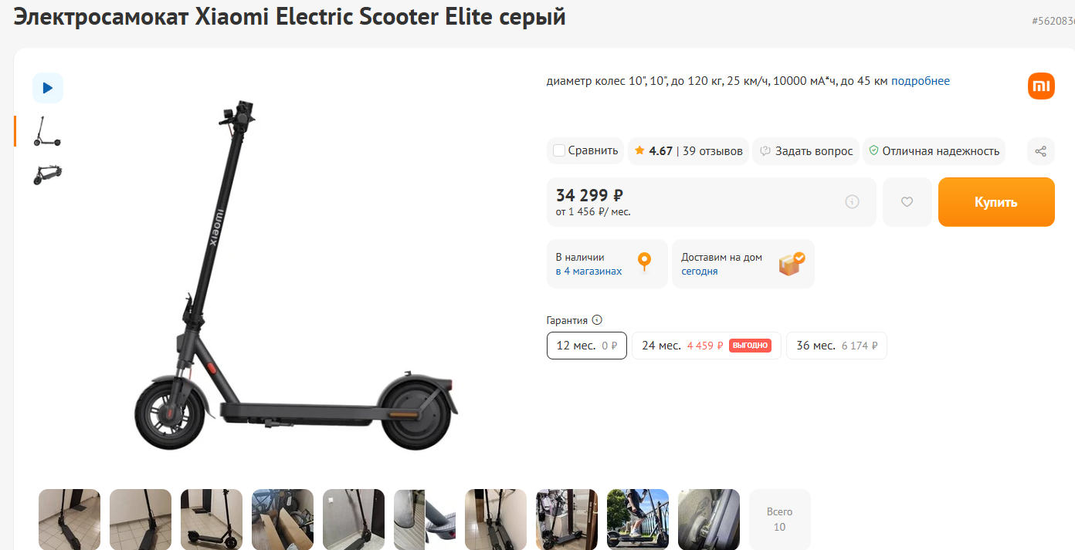
Task: Click the orange map pin icon
Action: [x=644, y=263]
